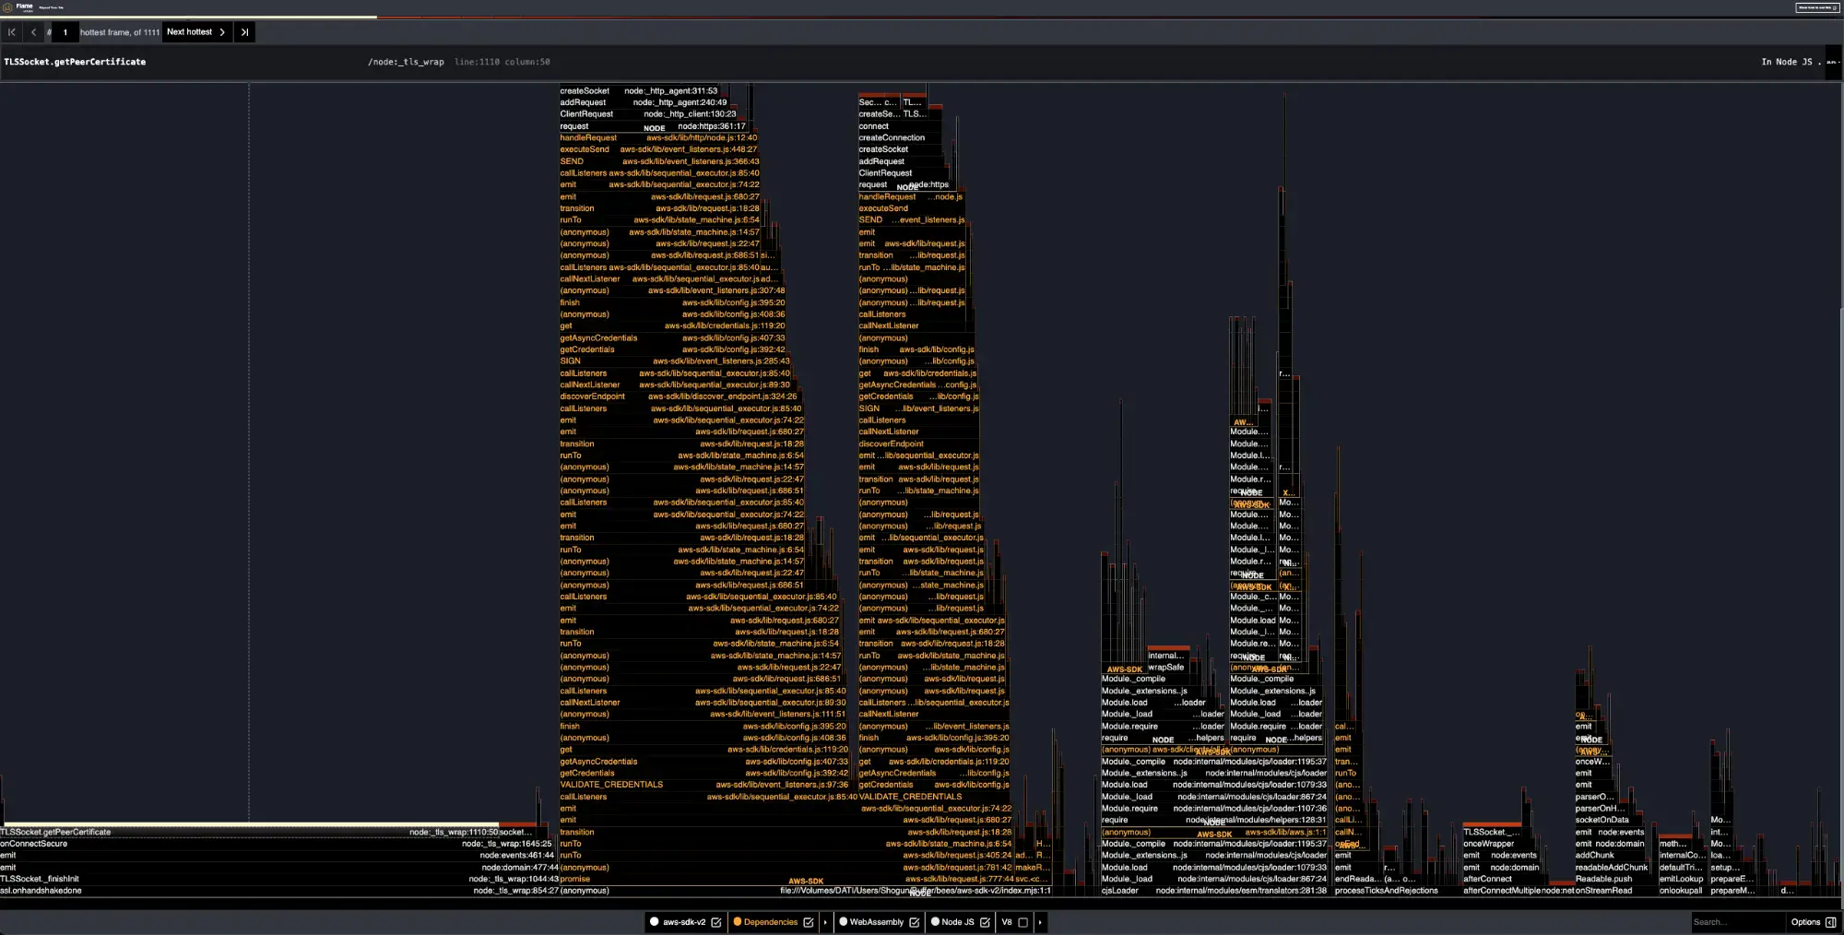Click the Options panel icon
Screen dimensions: 1844x935
(x=1830, y=922)
